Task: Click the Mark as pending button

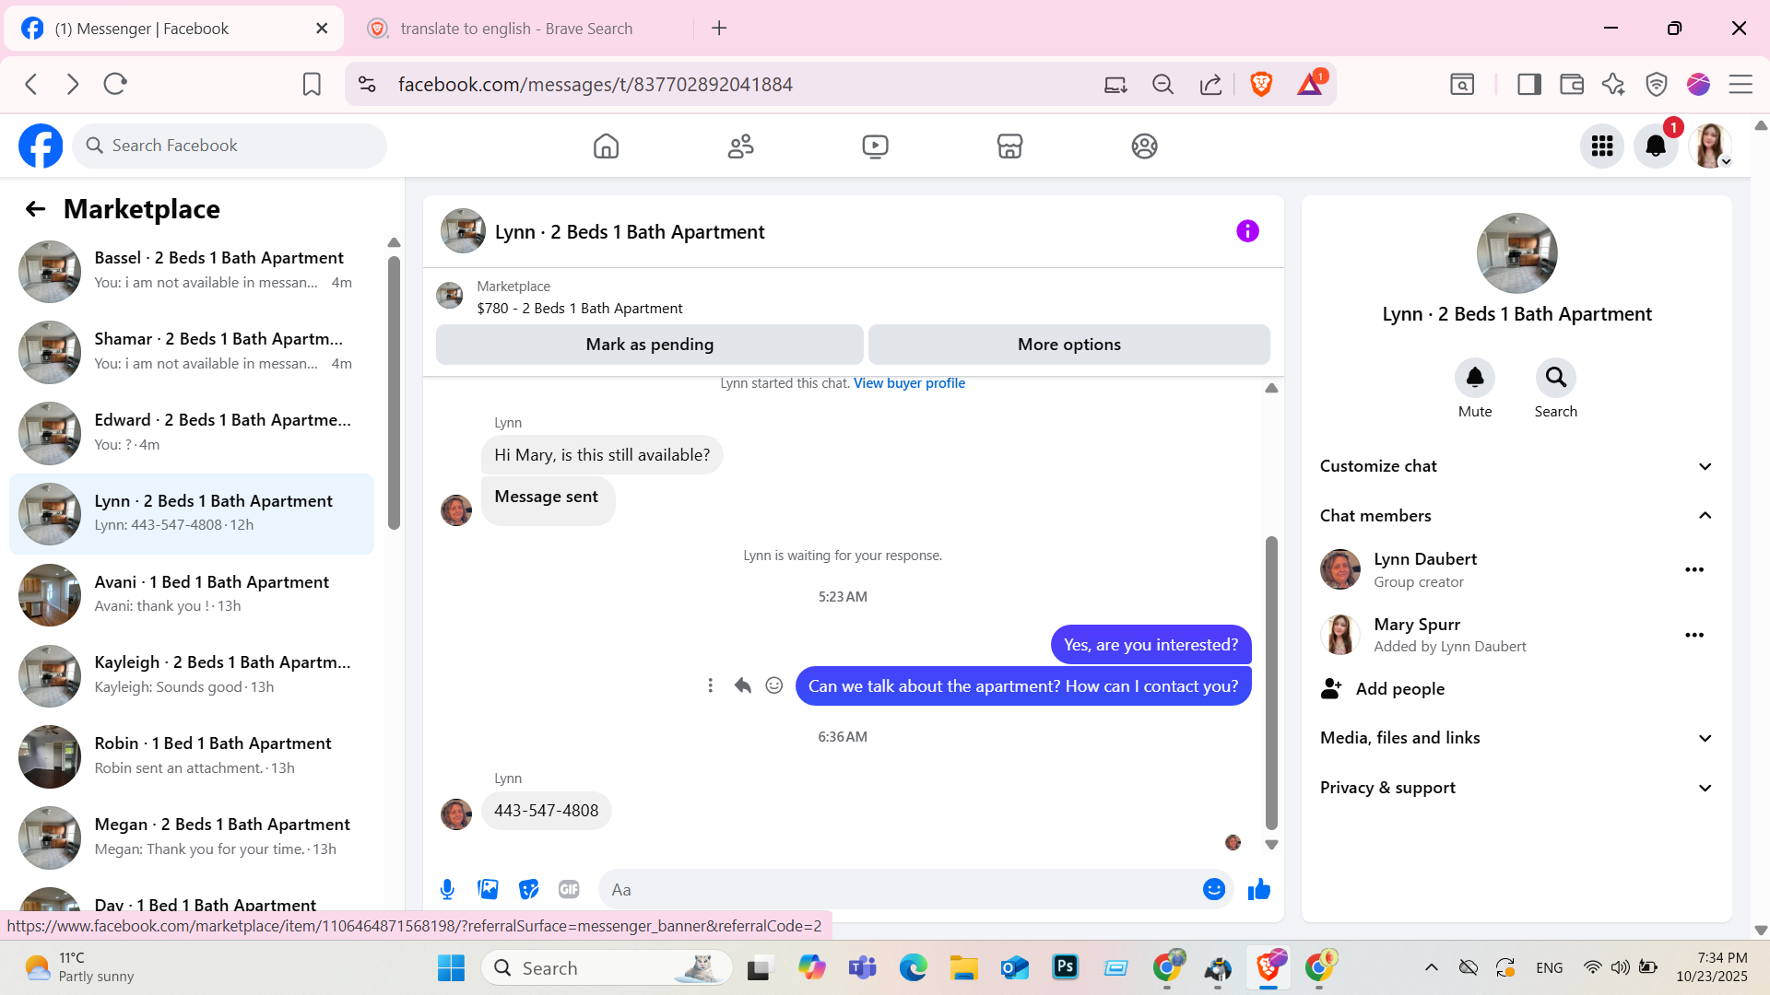Action: click(649, 345)
